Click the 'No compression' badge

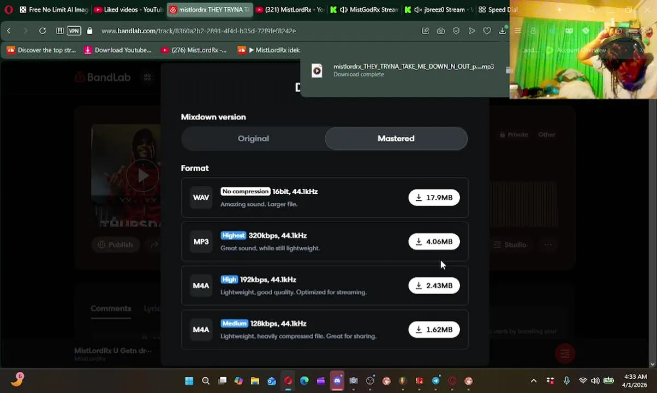[246, 192]
